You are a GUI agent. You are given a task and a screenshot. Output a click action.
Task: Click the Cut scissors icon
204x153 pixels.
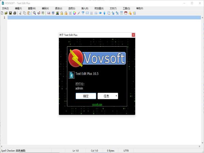[x=20, y=13]
